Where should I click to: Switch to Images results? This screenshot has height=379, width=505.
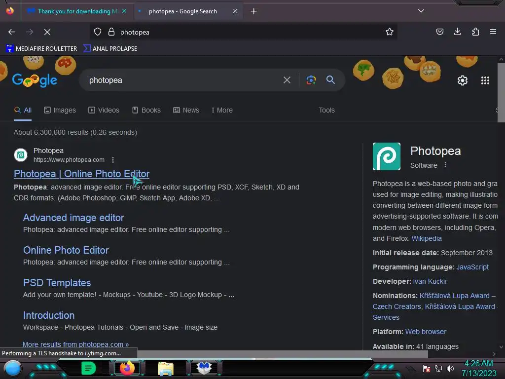tap(60, 110)
